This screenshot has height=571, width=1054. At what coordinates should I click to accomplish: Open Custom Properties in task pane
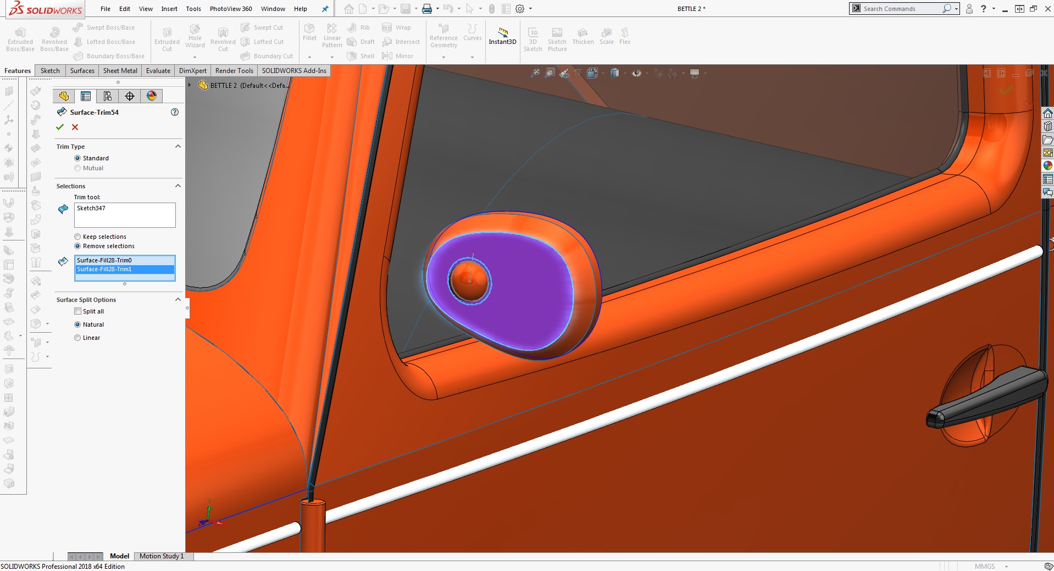tap(1048, 179)
